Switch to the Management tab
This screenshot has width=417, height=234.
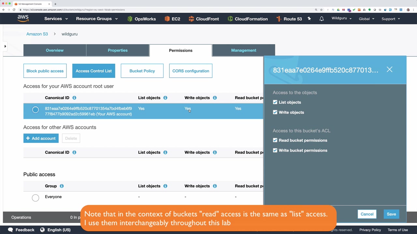244,50
